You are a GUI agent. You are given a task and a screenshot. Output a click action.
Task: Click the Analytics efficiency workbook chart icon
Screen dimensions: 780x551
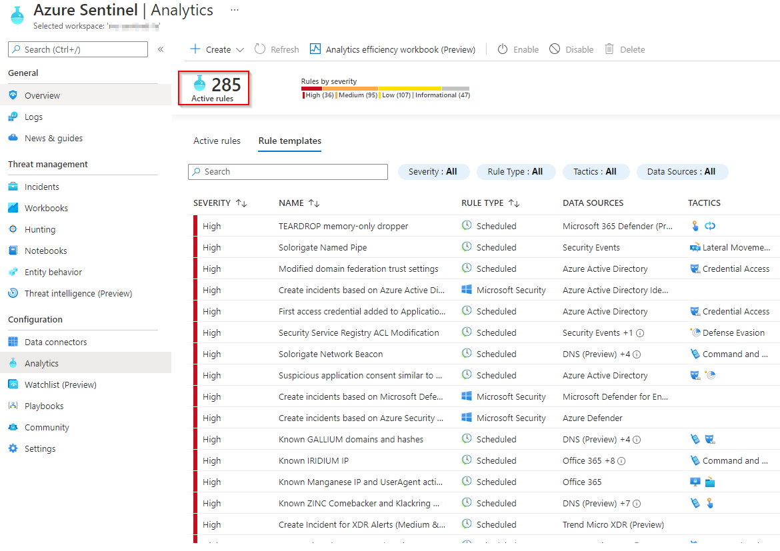pos(315,49)
